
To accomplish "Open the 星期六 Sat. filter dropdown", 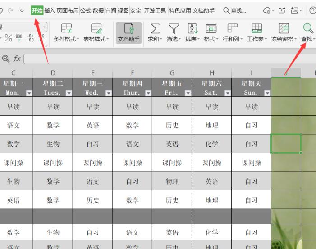I will click(x=228, y=93).
